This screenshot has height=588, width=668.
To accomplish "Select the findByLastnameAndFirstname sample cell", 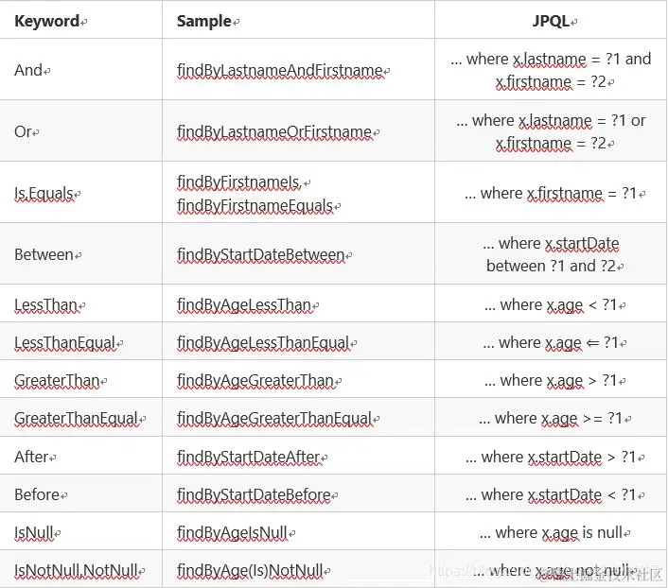I will coord(280,70).
